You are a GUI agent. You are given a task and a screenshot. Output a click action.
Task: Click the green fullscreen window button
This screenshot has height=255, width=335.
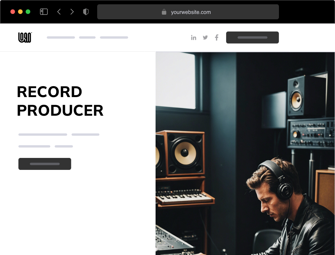click(x=28, y=12)
